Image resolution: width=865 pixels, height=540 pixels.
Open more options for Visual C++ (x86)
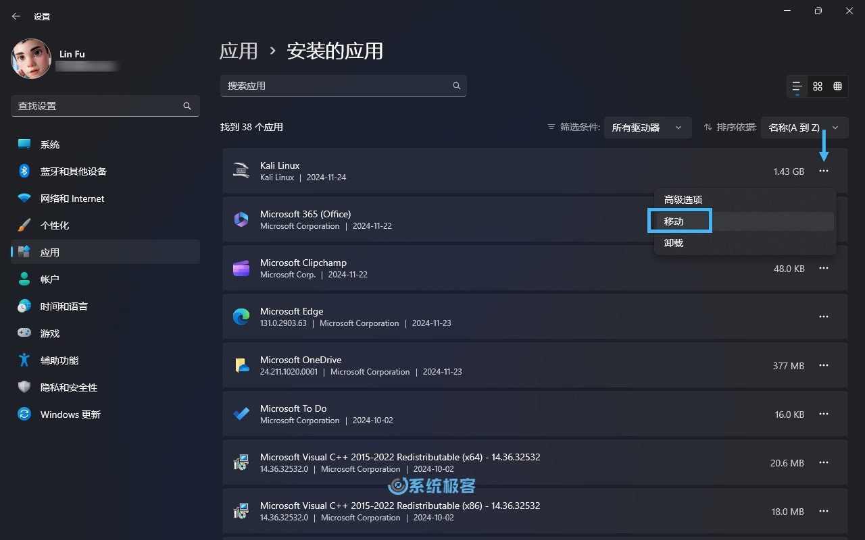823,512
